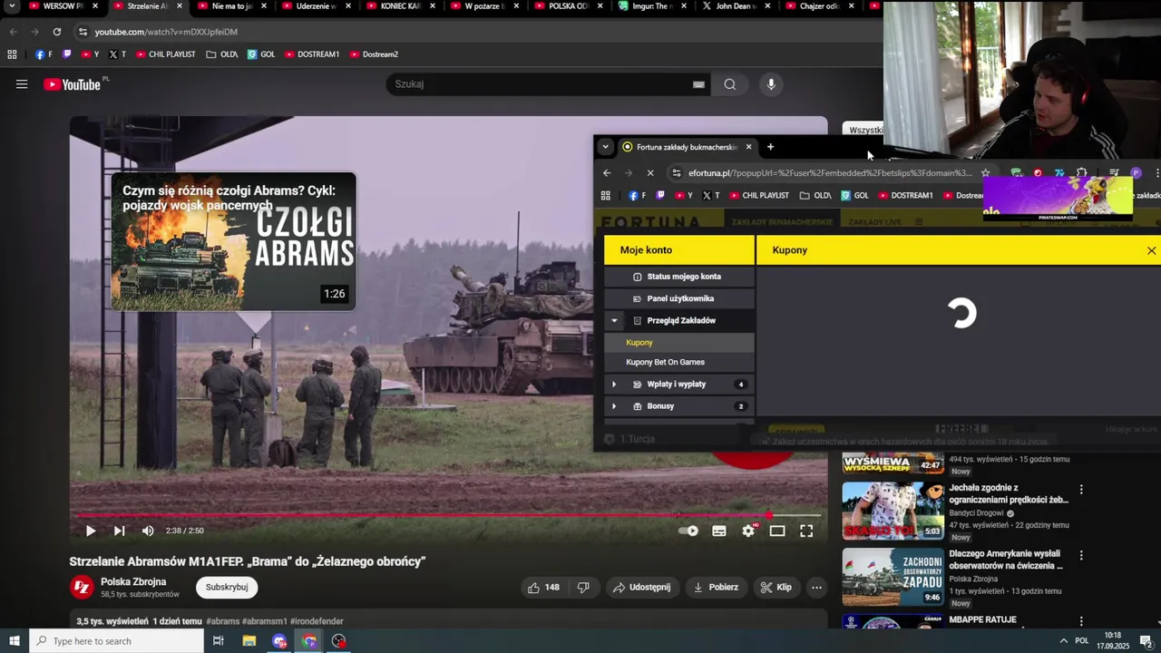This screenshot has width=1161, height=653.
Task: Close the Kupony panel with X
Action: (x=1151, y=250)
